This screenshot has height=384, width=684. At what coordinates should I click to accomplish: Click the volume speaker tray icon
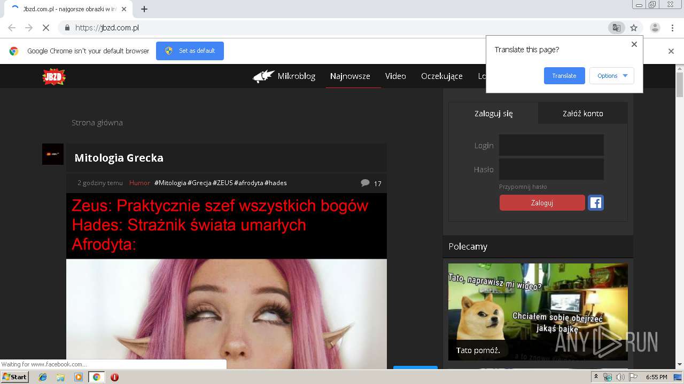click(620, 377)
